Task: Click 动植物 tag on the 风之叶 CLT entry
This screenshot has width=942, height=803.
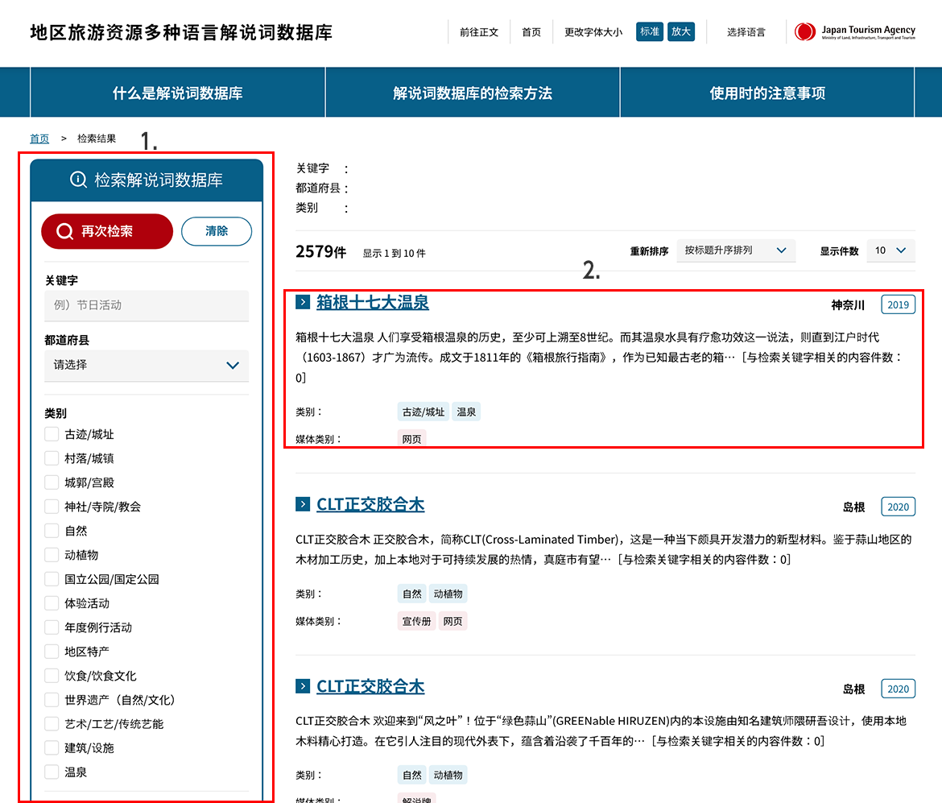Action: pos(448,775)
